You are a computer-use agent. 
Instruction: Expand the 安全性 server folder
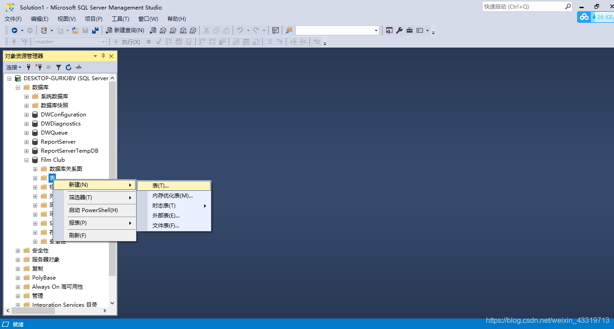click(18, 251)
